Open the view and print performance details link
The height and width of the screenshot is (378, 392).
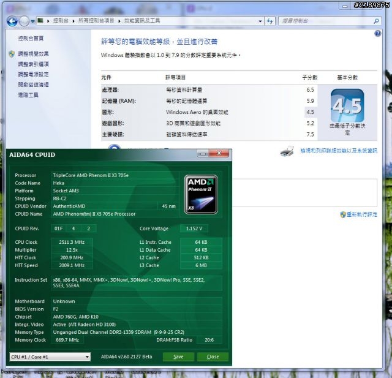point(339,151)
